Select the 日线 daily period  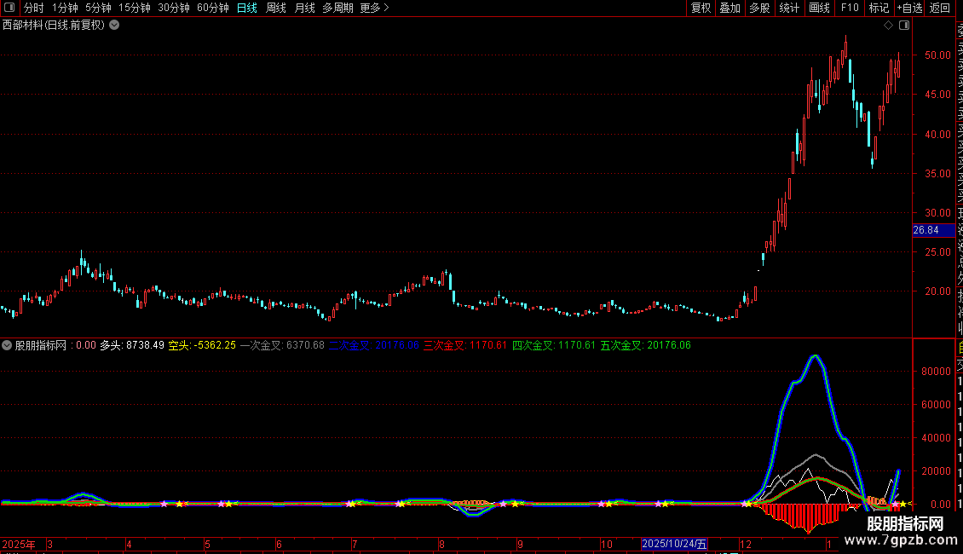pos(247,8)
